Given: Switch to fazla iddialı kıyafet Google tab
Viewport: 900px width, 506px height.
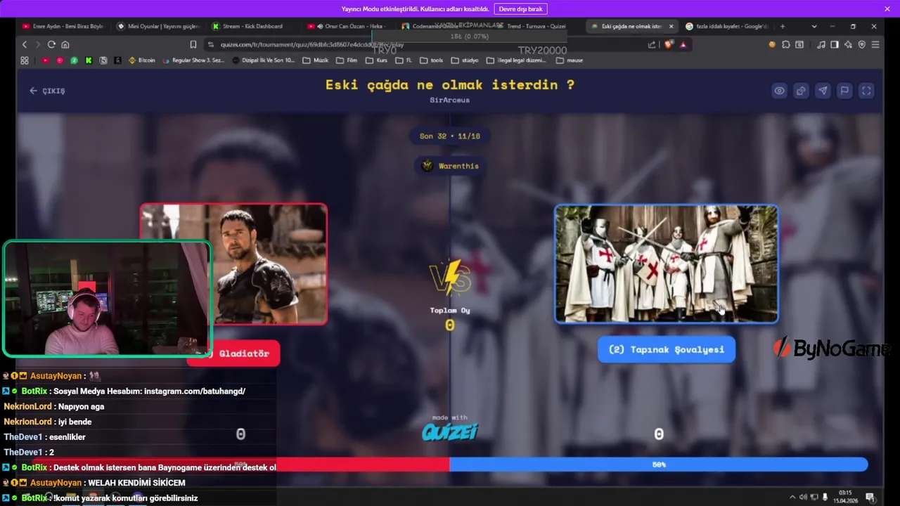Looking at the screenshot, I should click(728, 26).
